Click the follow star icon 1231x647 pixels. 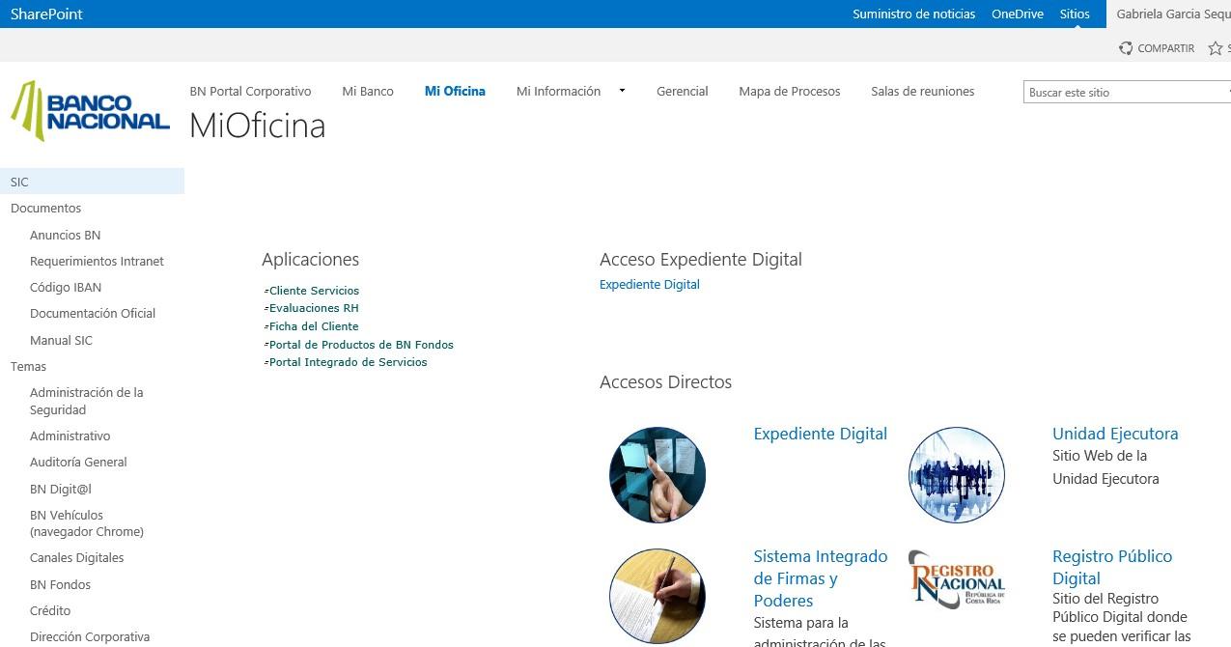click(1216, 48)
